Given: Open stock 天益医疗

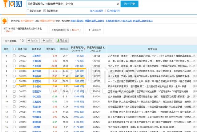Looking at the screenshot, I should pos(37,61).
